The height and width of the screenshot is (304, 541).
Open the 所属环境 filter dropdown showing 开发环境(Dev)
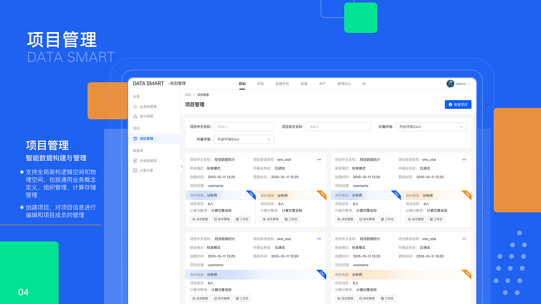coord(431,127)
